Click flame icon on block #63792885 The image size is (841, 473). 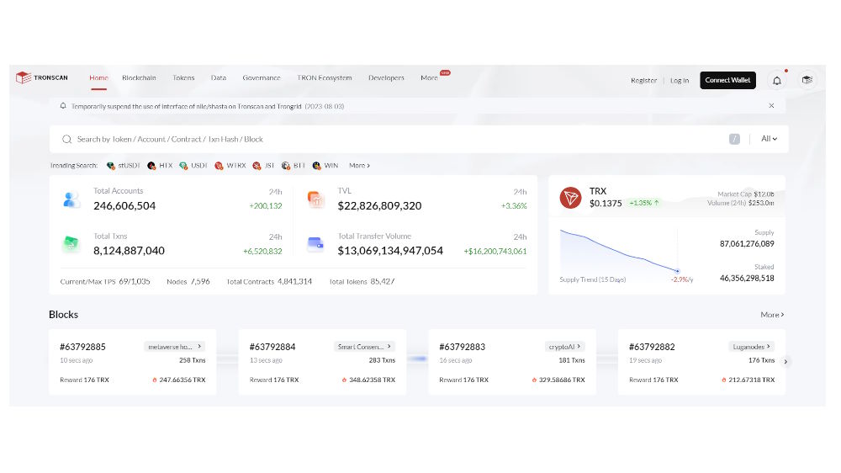click(x=155, y=380)
